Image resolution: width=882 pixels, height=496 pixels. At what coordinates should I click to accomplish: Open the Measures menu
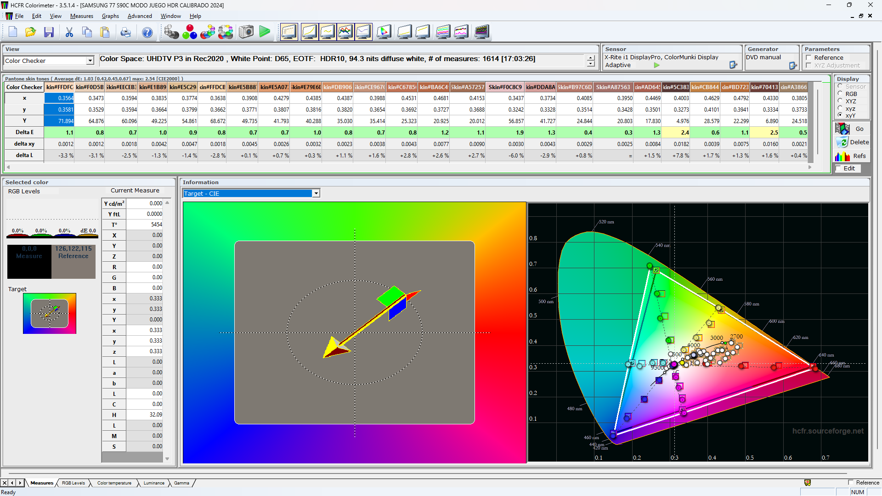coord(82,16)
